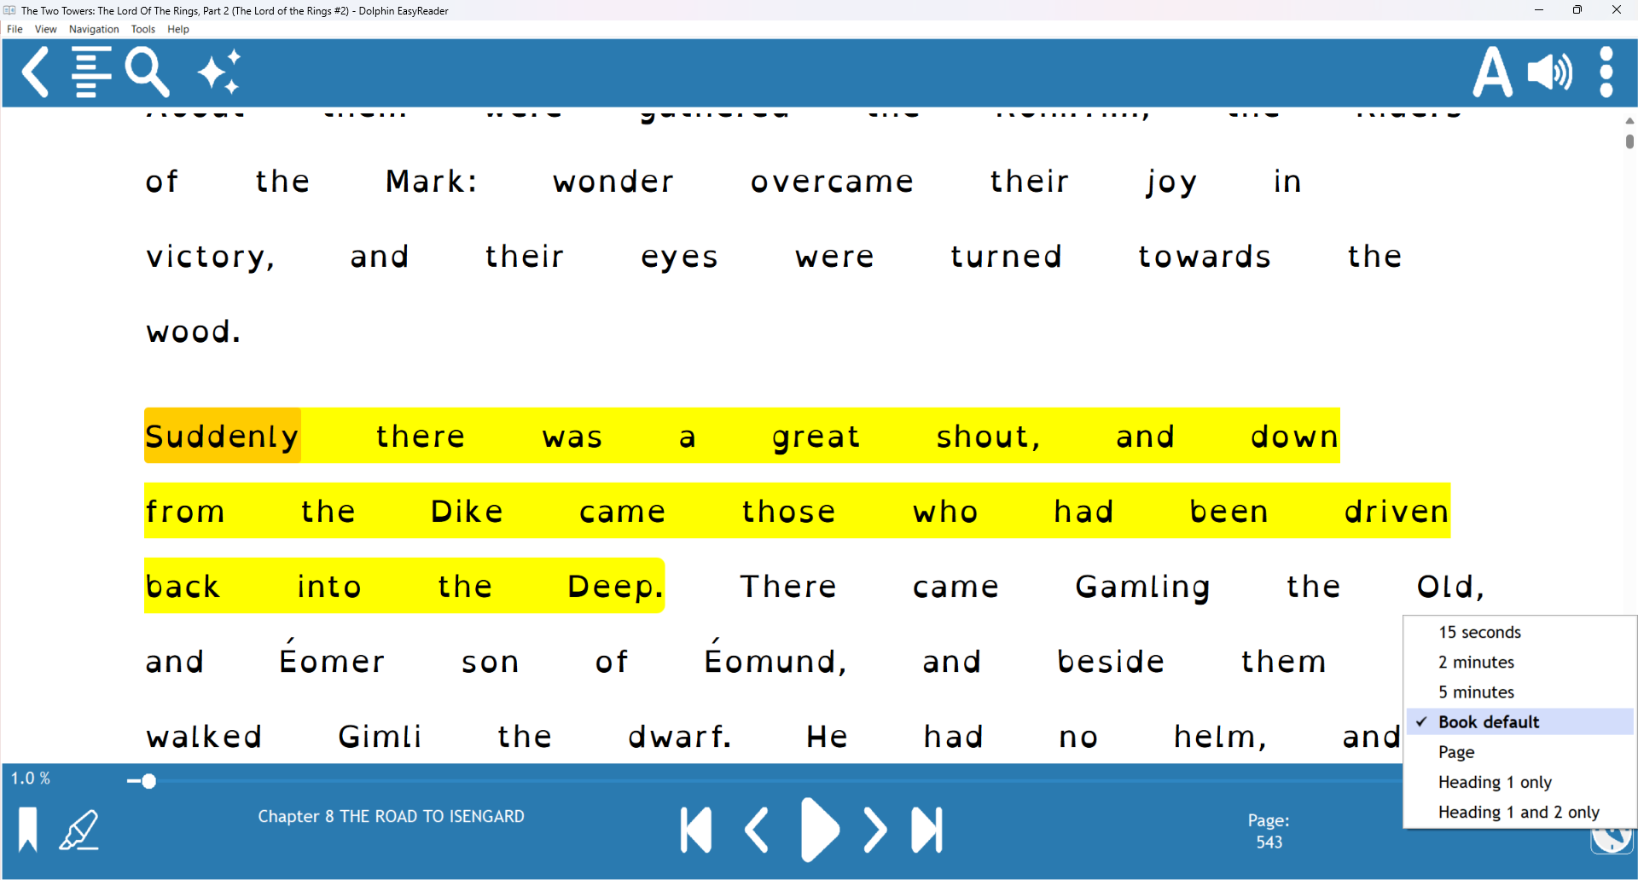1638x880 pixels.
Task: Open the three-dot more options menu
Action: (1606, 72)
